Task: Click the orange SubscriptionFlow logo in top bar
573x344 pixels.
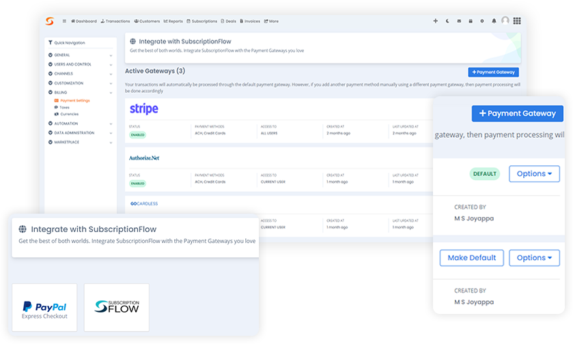Action: (49, 21)
